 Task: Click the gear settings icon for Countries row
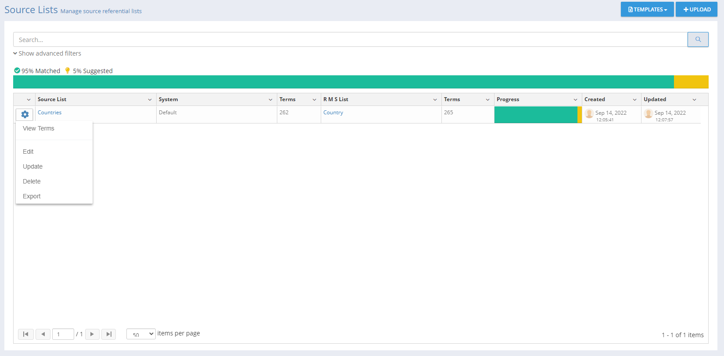point(25,114)
